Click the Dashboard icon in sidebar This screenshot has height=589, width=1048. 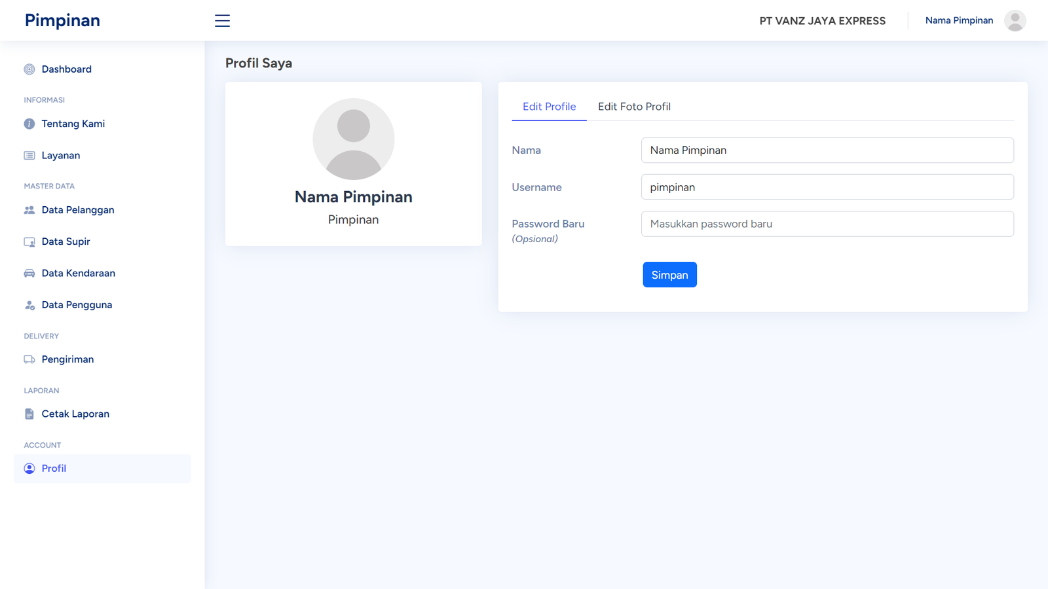[x=29, y=69]
